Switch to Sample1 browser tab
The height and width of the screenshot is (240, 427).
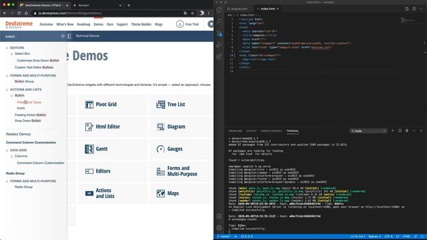97,5
